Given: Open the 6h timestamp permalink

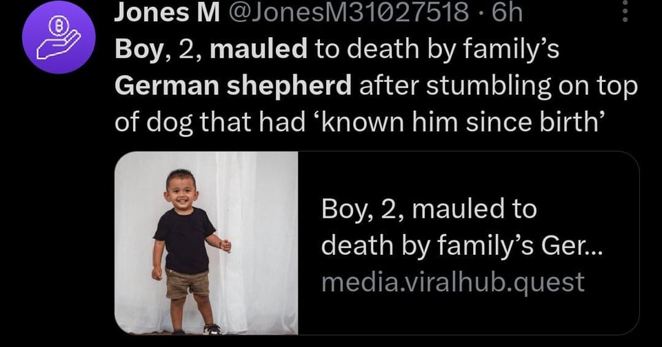Looking at the screenshot, I should [x=507, y=12].
